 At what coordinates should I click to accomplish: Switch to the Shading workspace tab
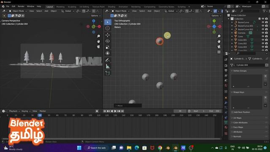pyautogui.click(x=111, y=7)
